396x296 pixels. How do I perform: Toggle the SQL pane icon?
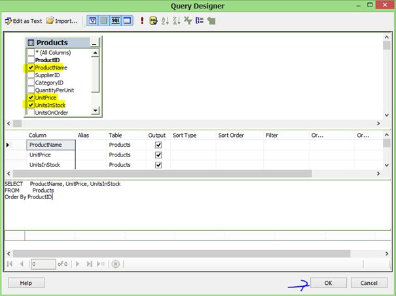tap(115, 21)
